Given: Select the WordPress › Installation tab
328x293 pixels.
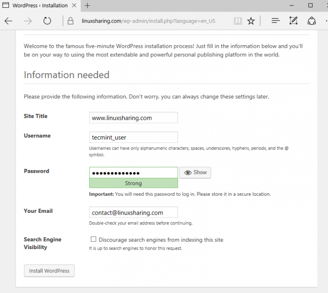Looking at the screenshot, I should click(x=40, y=6).
